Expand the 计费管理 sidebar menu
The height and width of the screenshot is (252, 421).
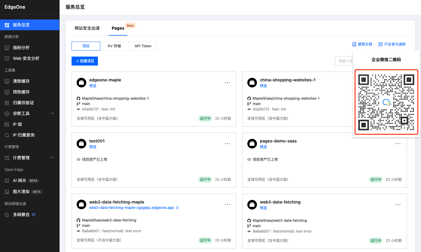pyautogui.click(x=52, y=158)
